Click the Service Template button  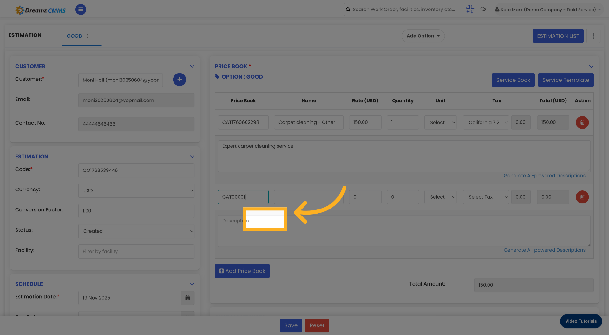click(x=566, y=80)
